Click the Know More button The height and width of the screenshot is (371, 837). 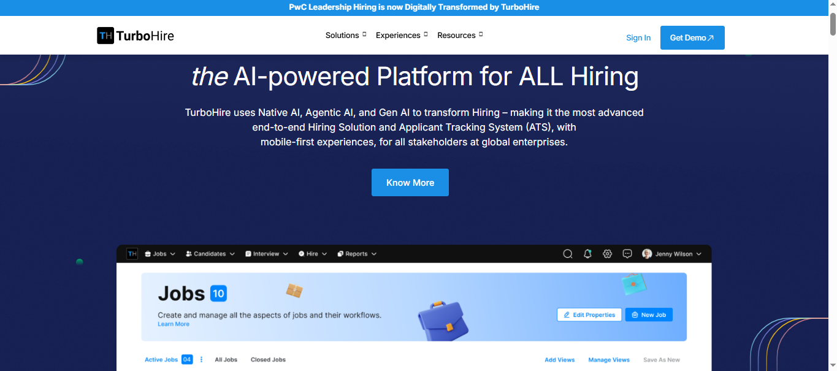pos(410,183)
